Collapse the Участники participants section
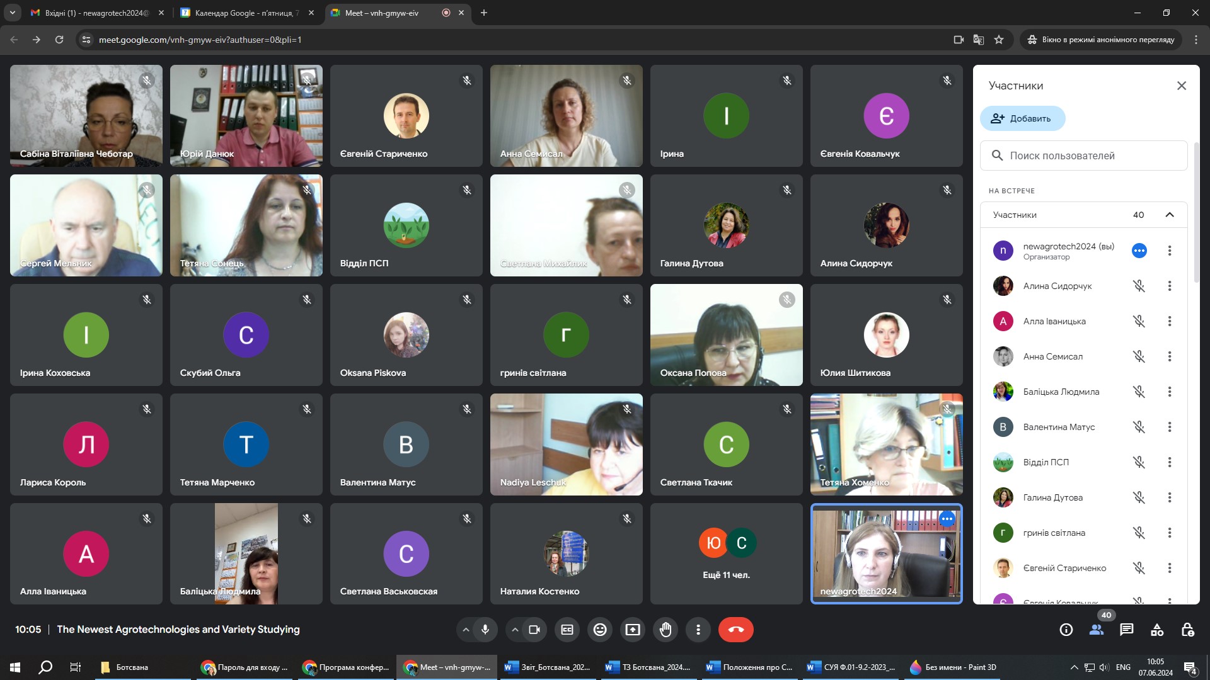This screenshot has width=1210, height=680. pos(1170,215)
